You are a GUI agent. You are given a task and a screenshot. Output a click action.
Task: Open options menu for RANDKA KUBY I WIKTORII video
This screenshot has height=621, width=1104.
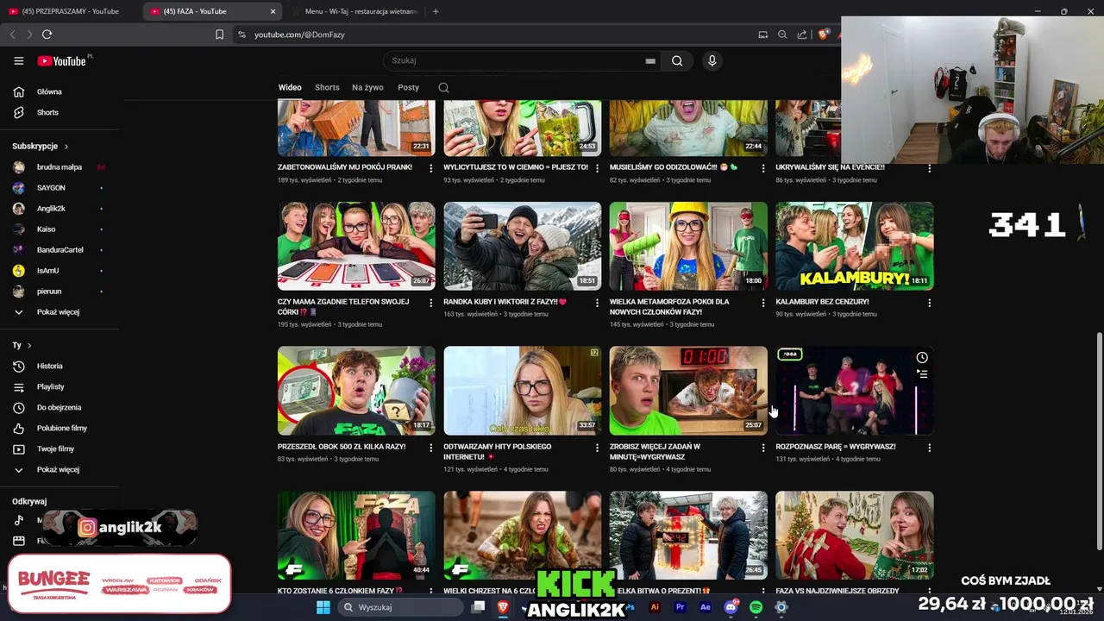coord(597,303)
